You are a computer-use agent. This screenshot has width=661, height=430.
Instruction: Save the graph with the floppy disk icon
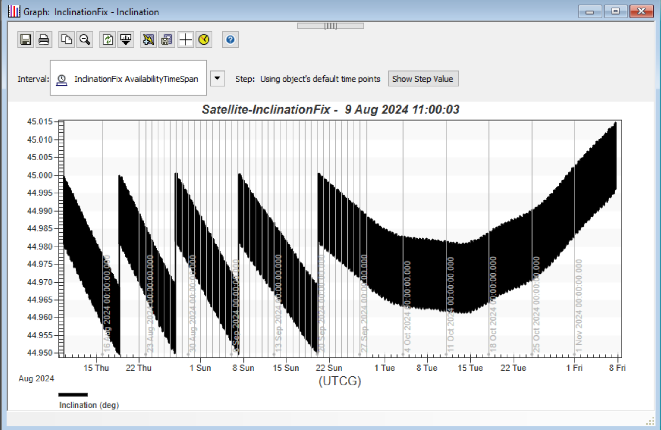(25, 40)
